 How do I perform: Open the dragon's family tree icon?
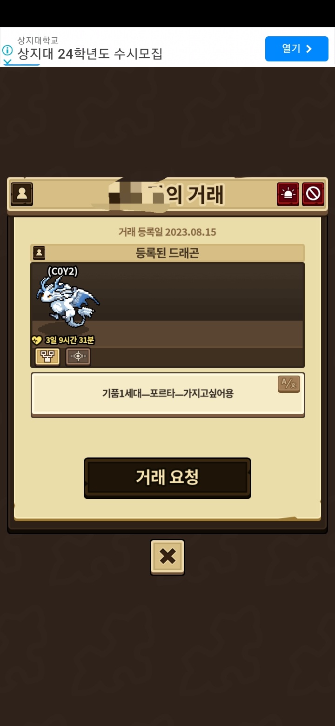[x=47, y=357]
